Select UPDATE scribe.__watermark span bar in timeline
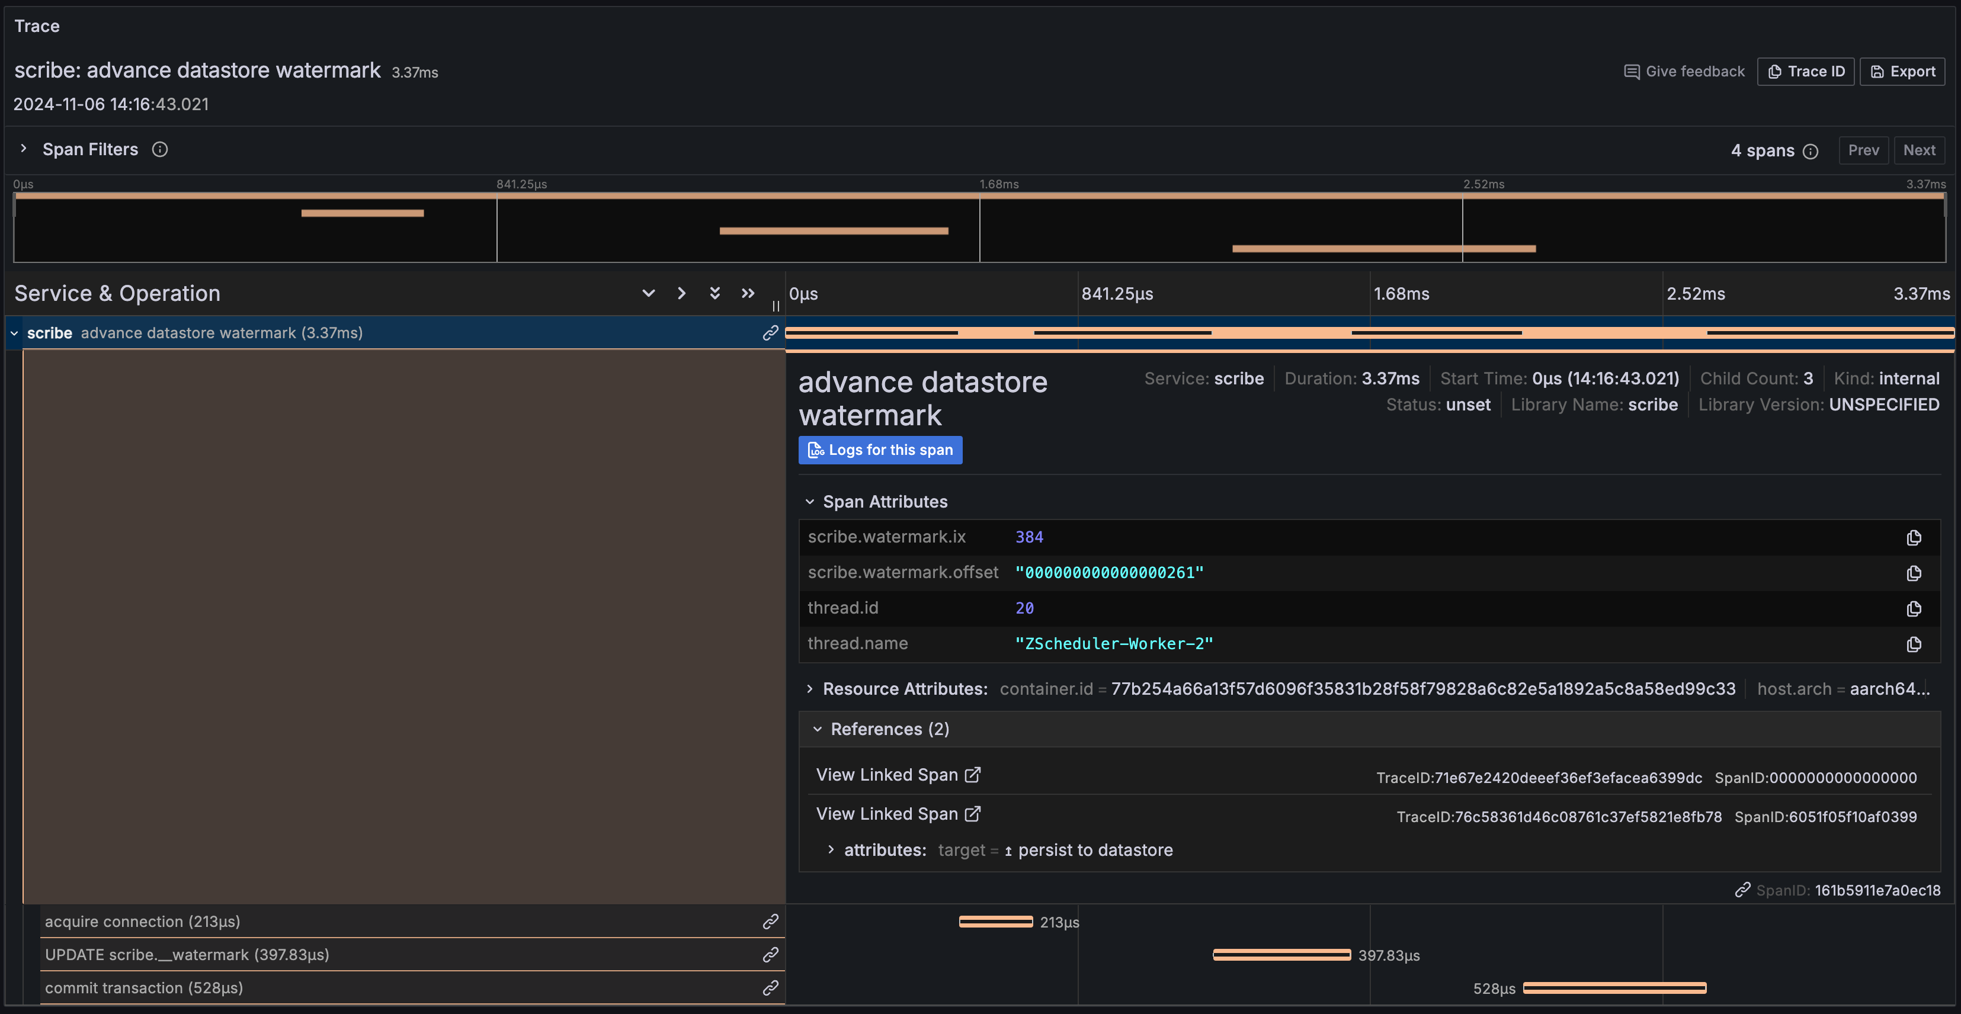Screen dimensions: 1961x1014 [x=1281, y=955]
